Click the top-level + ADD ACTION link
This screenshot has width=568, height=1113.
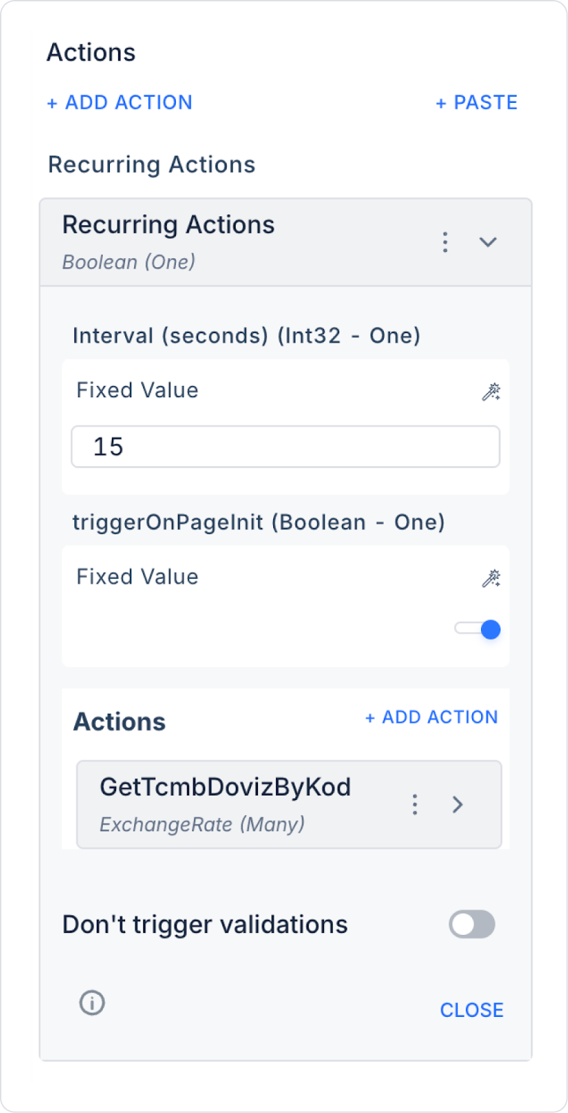(x=120, y=102)
